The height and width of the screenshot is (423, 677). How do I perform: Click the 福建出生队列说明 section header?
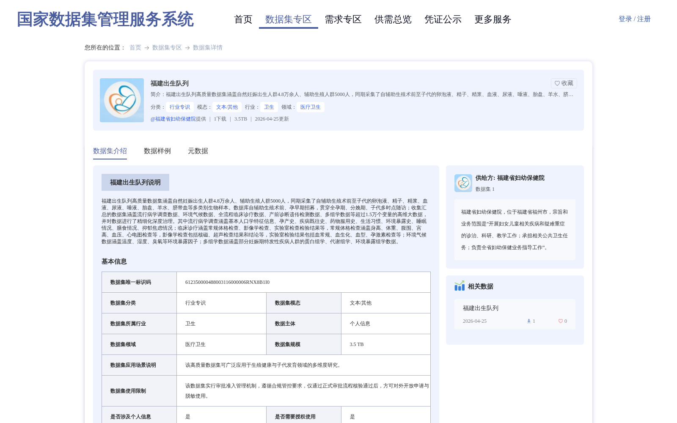point(135,182)
